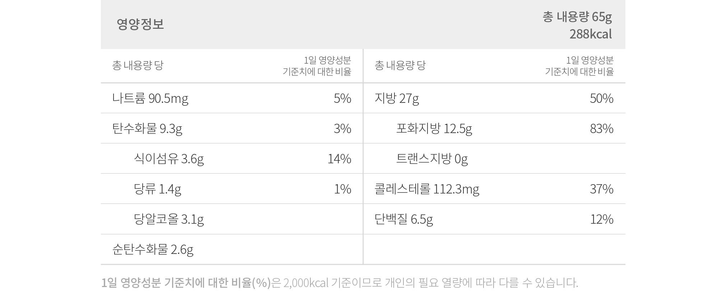Click the 지방 27g label
The height and width of the screenshot is (291, 726).
(397, 98)
